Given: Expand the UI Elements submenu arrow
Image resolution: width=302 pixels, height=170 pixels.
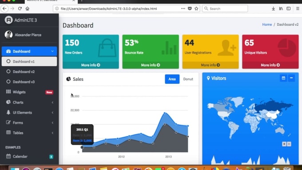Looking at the screenshot, I should click(52, 113).
